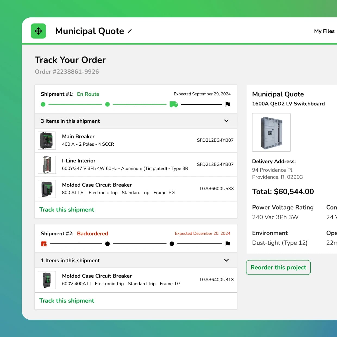The image size is (337, 337).
Task: Open the 800 AT LSI breaker thumbnail
Action: 47,189
